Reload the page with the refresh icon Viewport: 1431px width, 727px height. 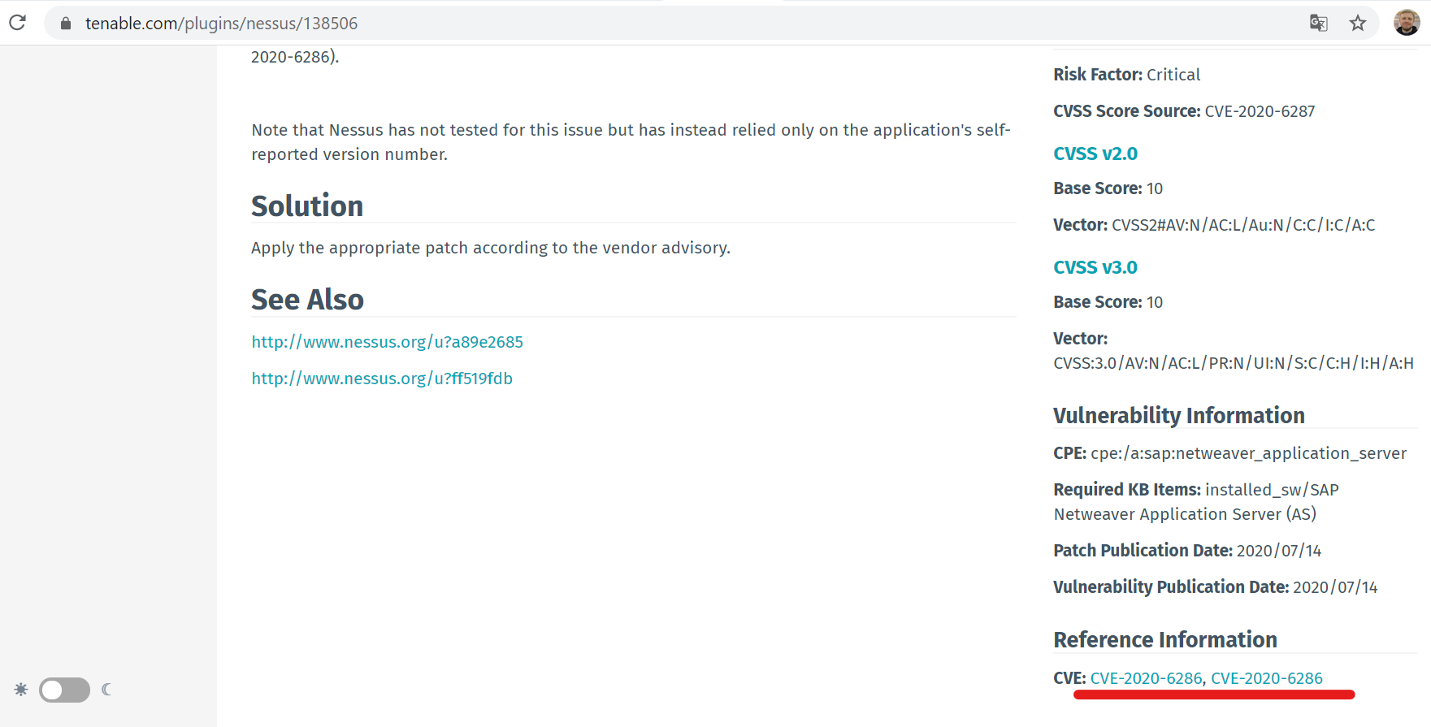(x=17, y=23)
